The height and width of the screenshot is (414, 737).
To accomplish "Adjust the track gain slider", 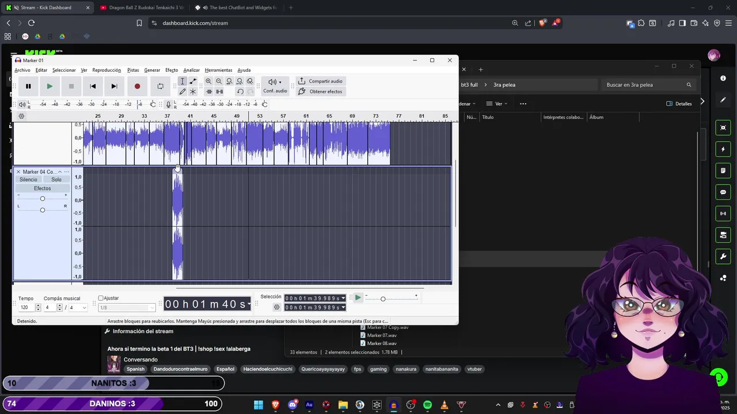I will click(x=42, y=198).
